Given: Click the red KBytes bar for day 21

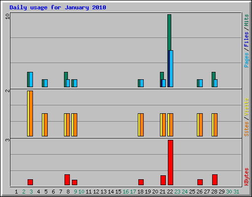Looking at the screenshot, I should click(163, 180).
